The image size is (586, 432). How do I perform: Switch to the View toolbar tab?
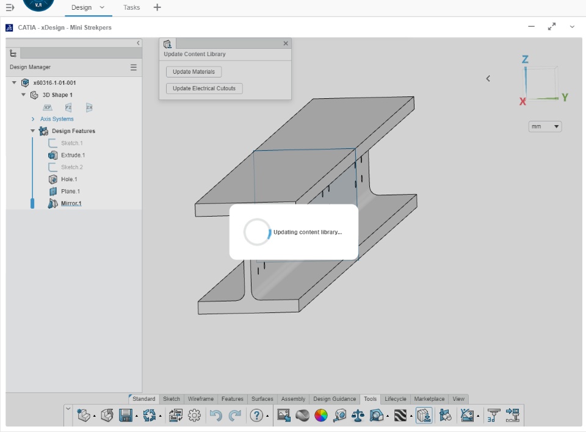458,398
